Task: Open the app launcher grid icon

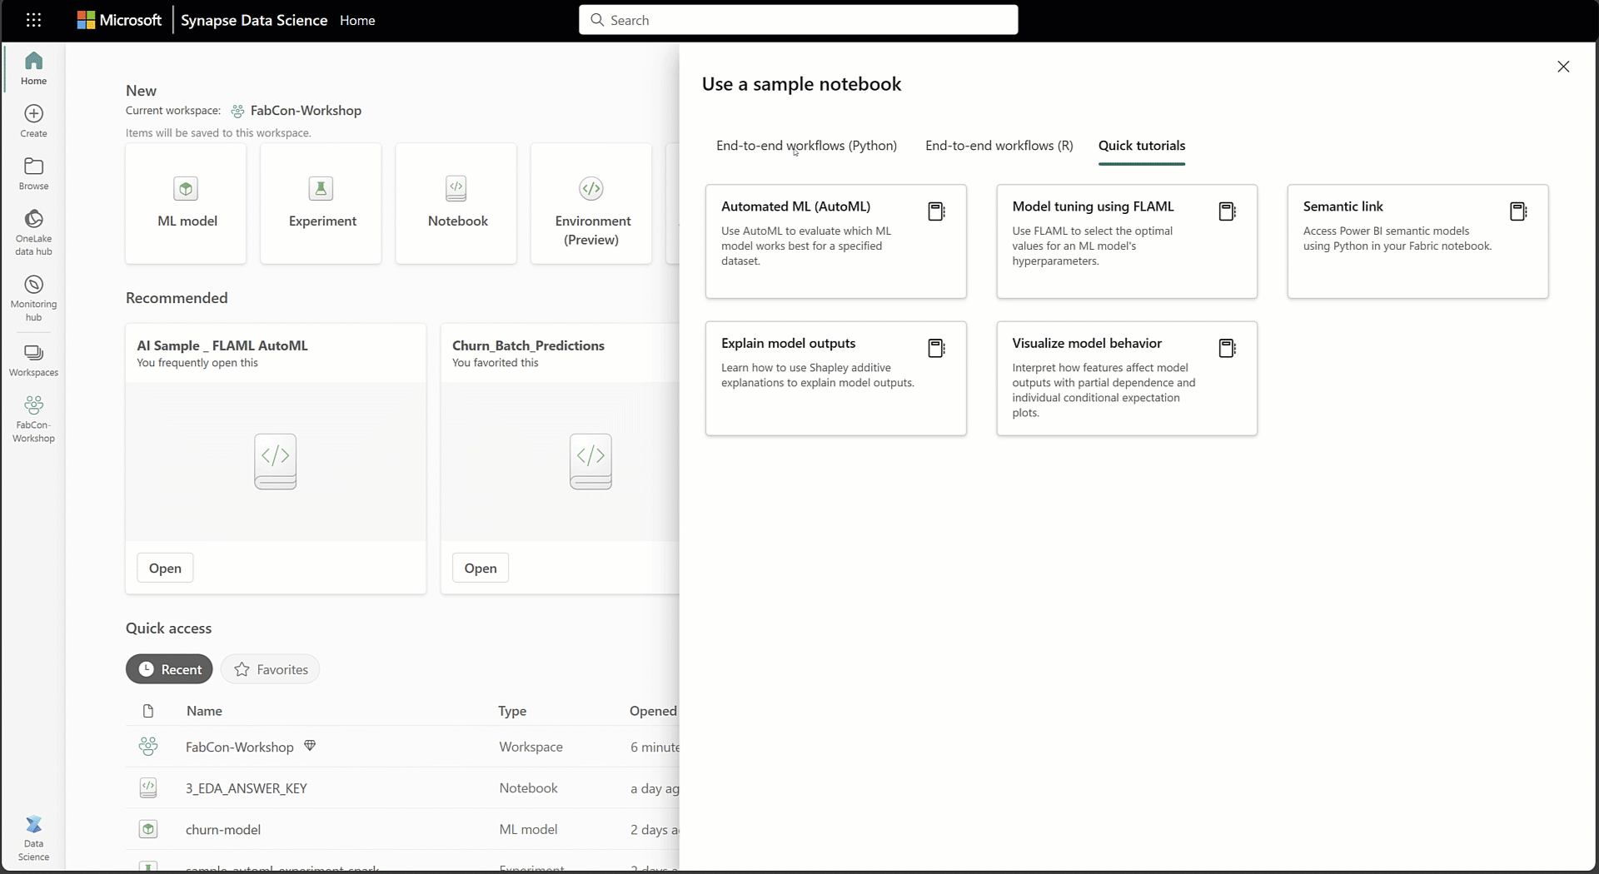Action: (x=33, y=20)
